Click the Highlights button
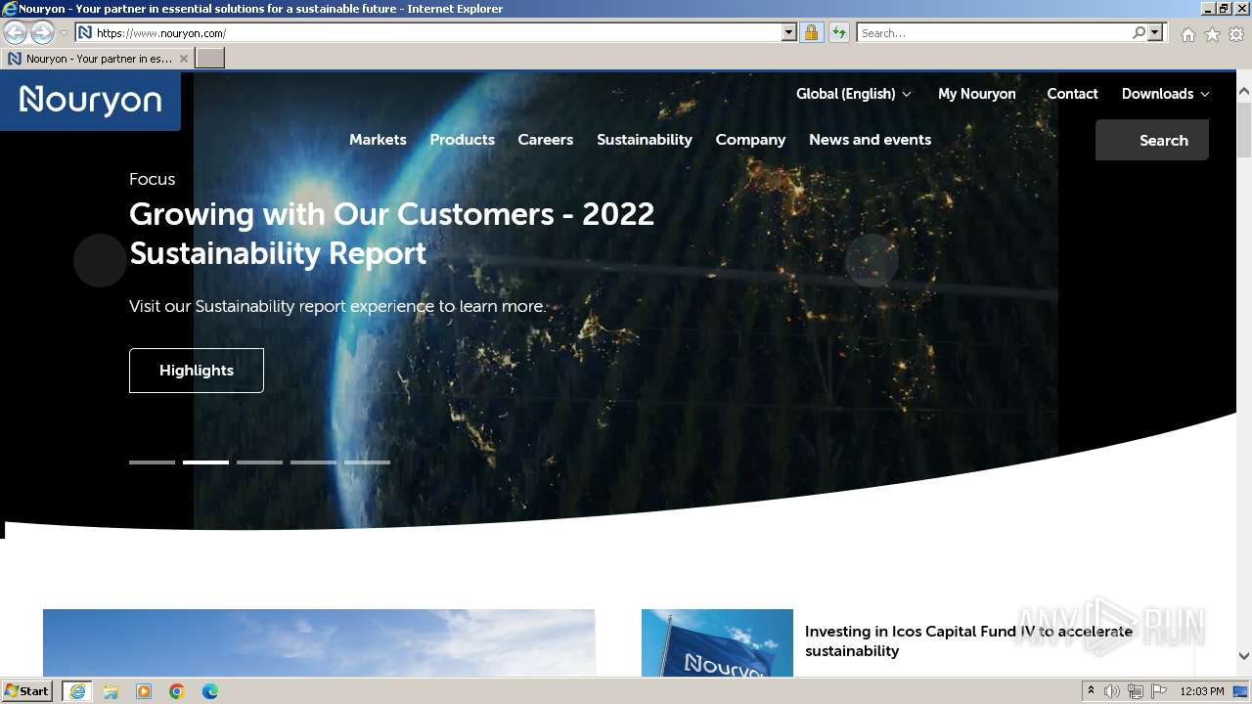Viewport: 1252px width, 704px height. tap(197, 371)
